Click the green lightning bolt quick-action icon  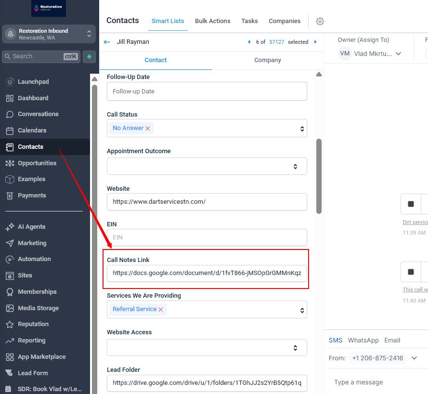[x=89, y=56]
